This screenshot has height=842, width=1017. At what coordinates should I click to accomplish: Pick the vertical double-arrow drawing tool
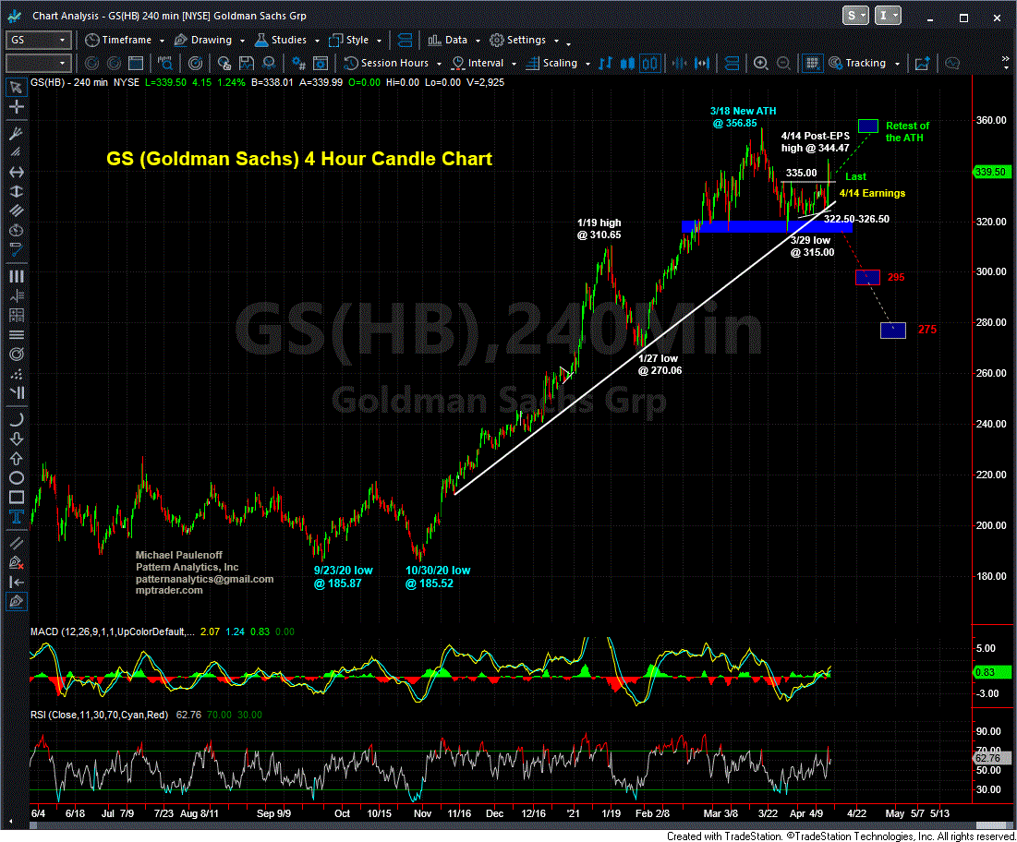(17, 192)
